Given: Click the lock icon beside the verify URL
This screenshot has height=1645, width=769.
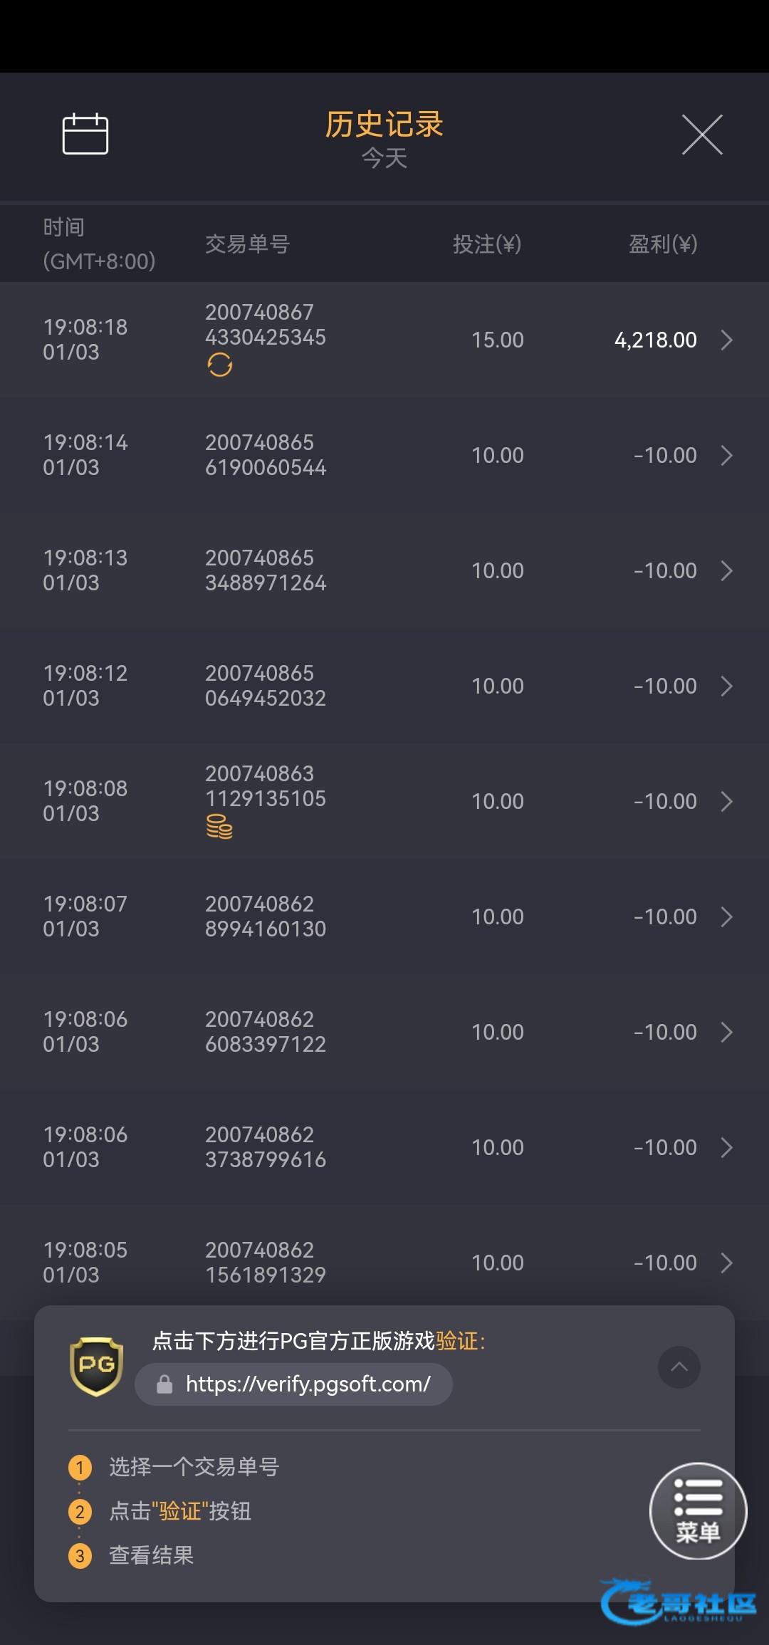Looking at the screenshot, I should click(164, 1384).
